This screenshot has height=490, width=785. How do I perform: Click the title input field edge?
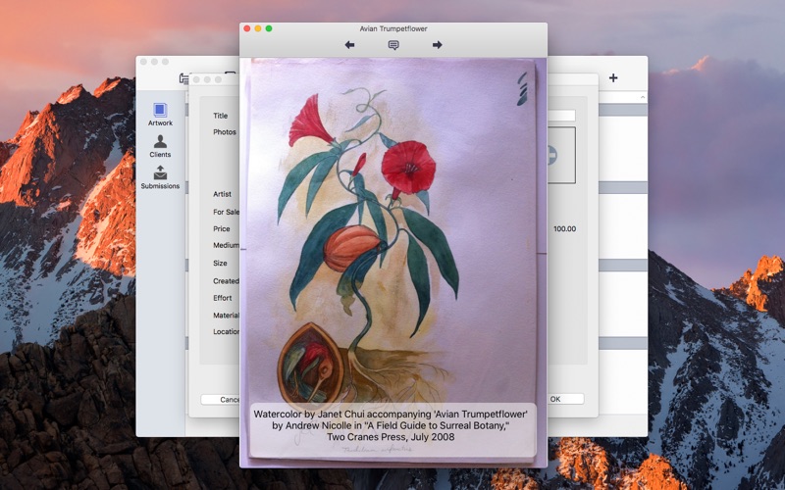[x=561, y=116]
